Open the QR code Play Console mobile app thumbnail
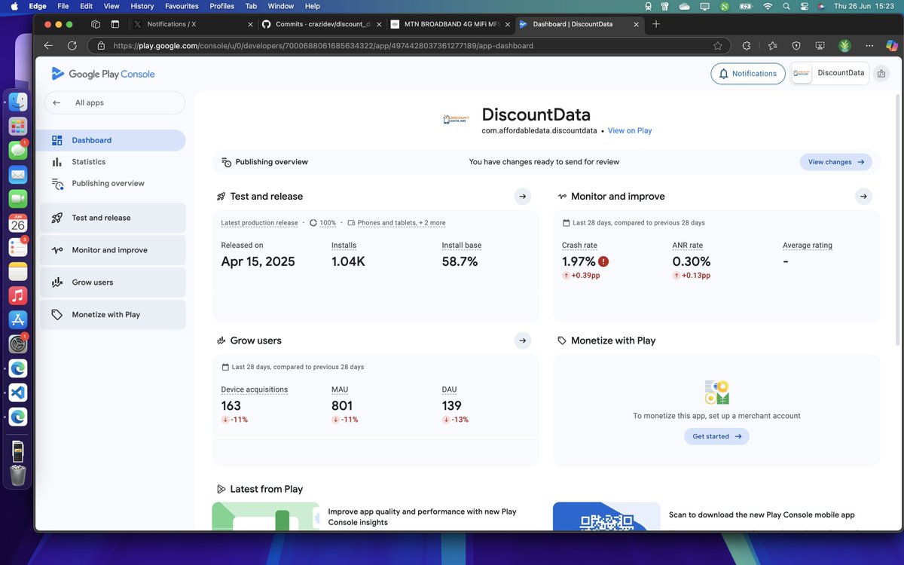 (606, 516)
